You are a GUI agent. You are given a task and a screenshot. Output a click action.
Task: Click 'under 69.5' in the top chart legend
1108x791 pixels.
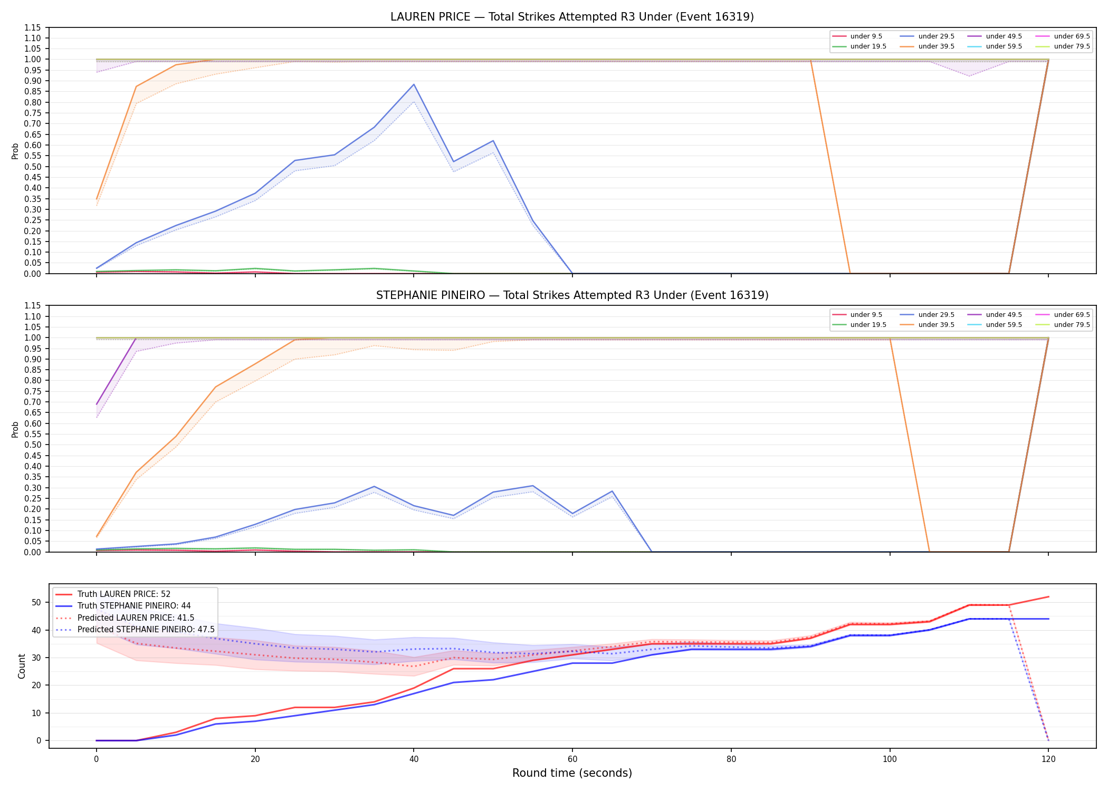click(1072, 36)
